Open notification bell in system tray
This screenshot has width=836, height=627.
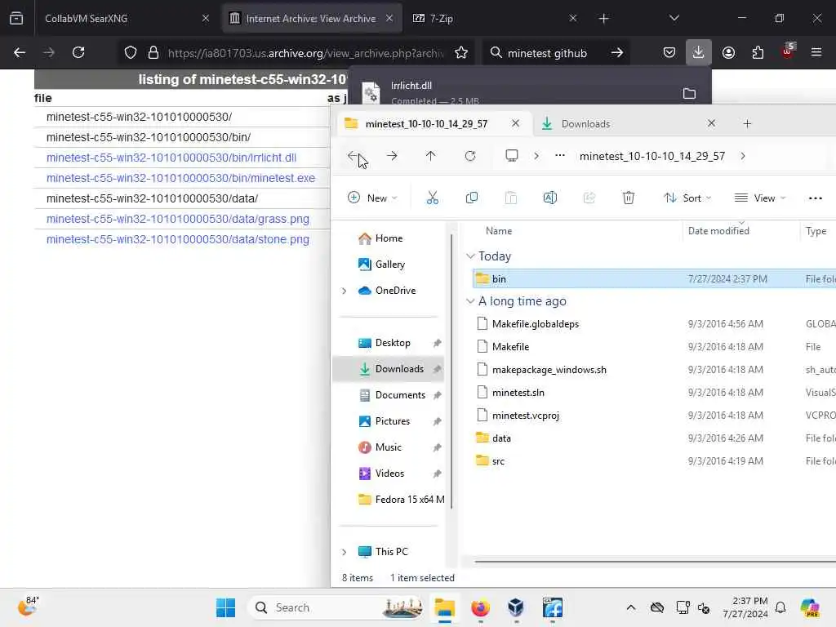[780, 607]
